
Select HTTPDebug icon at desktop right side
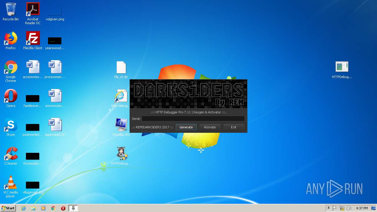(342, 70)
